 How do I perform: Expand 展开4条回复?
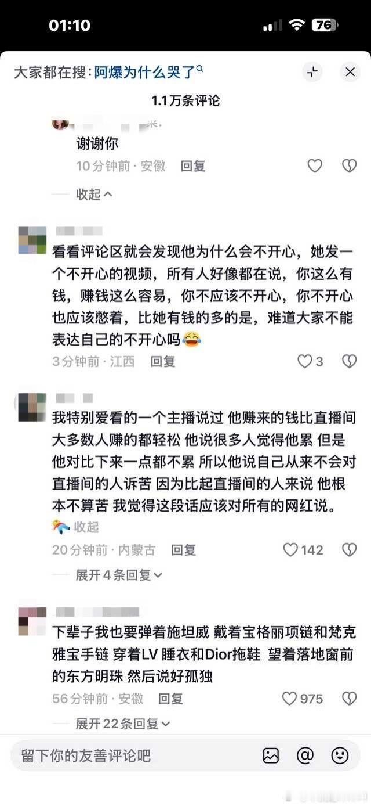click(119, 575)
